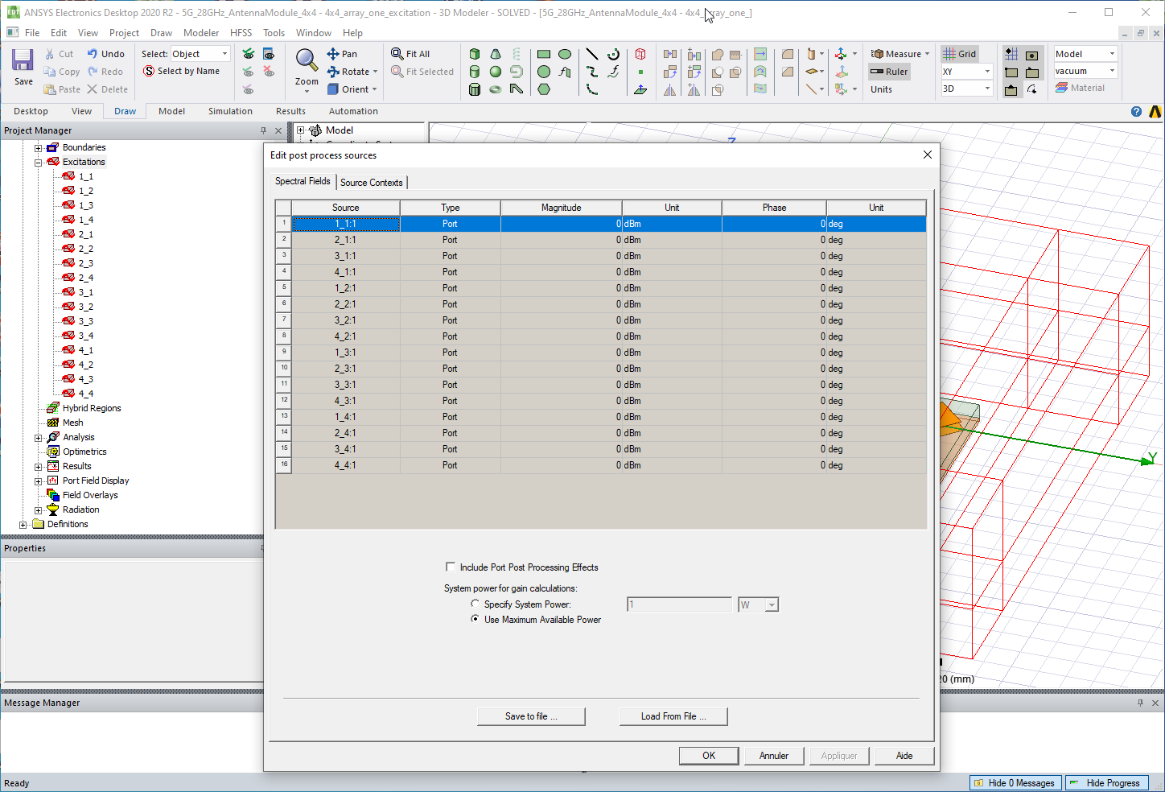1165x792 pixels.
Task: Click the Draw regular polyhedron icon
Action: pos(475,89)
